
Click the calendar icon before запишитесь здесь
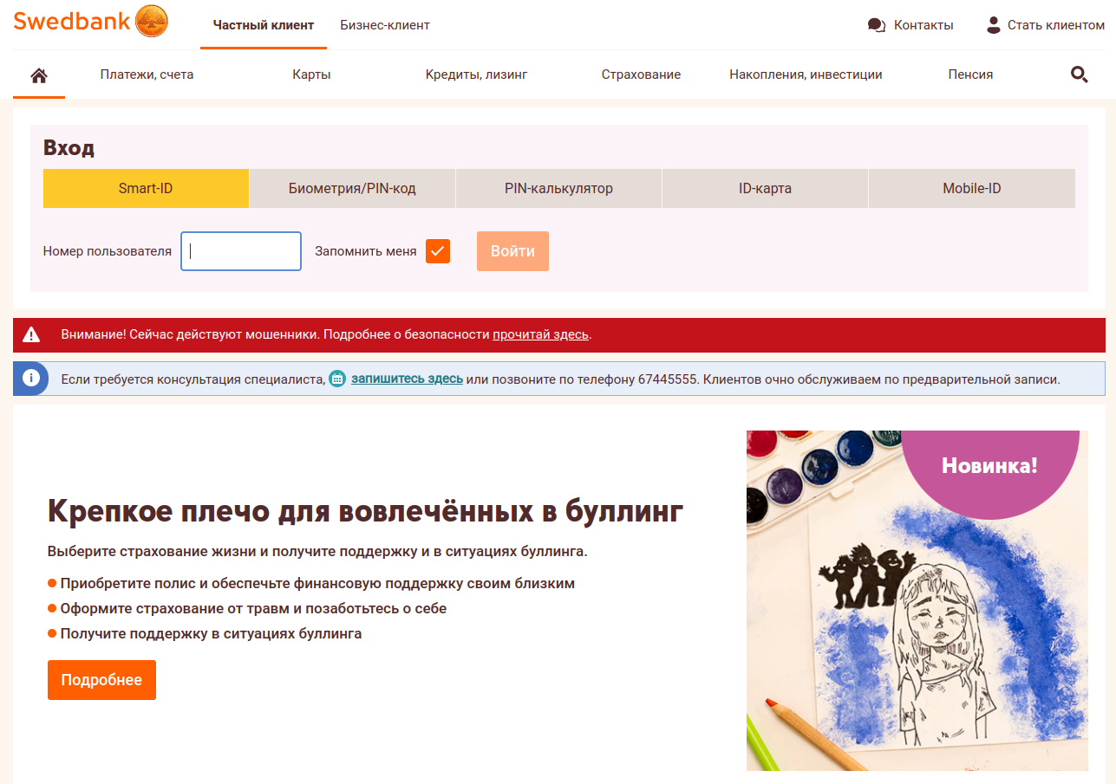click(337, 379)
